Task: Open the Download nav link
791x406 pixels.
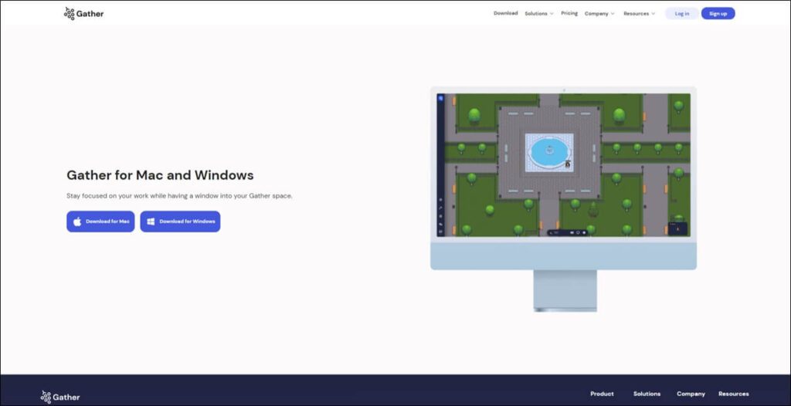Action: point(505,13)
